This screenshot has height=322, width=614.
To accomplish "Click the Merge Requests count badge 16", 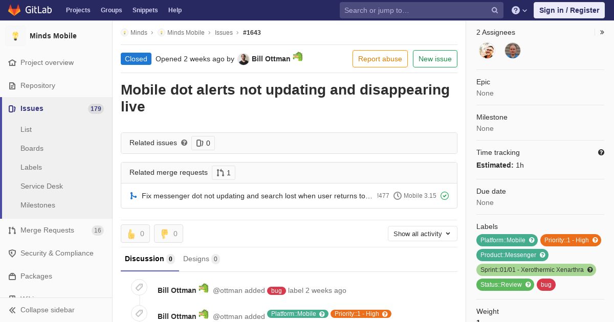I will click(97, 231).
